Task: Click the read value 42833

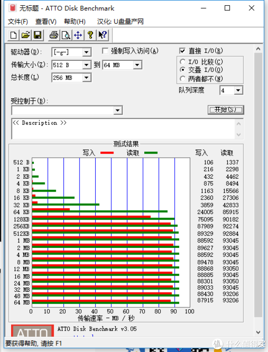Action: pos(230,205)
